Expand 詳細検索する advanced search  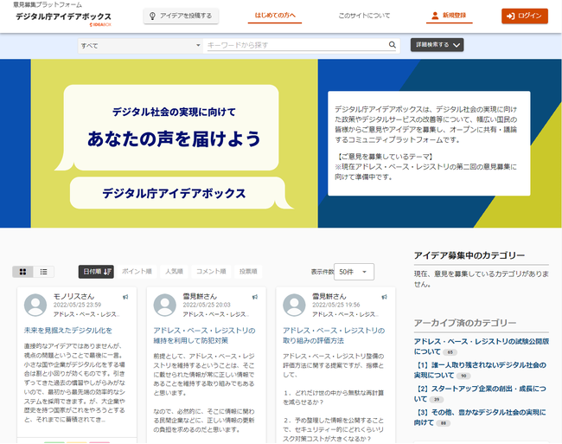[437, 45]
